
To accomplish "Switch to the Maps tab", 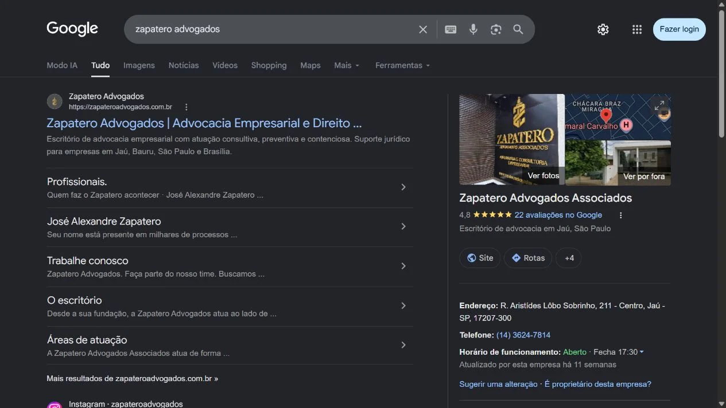I will (310, 65).
